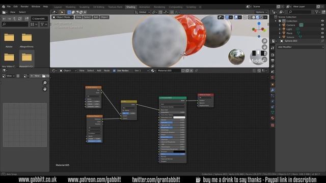
Task: Hide Camera using its eye icon
Action: tap(322, 25)
